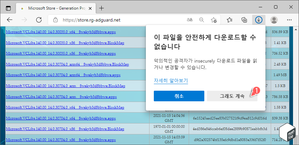Viewport: 299px width, 145px height.
Task: Open the user profile menu
Action: click(x=274, y=20)
